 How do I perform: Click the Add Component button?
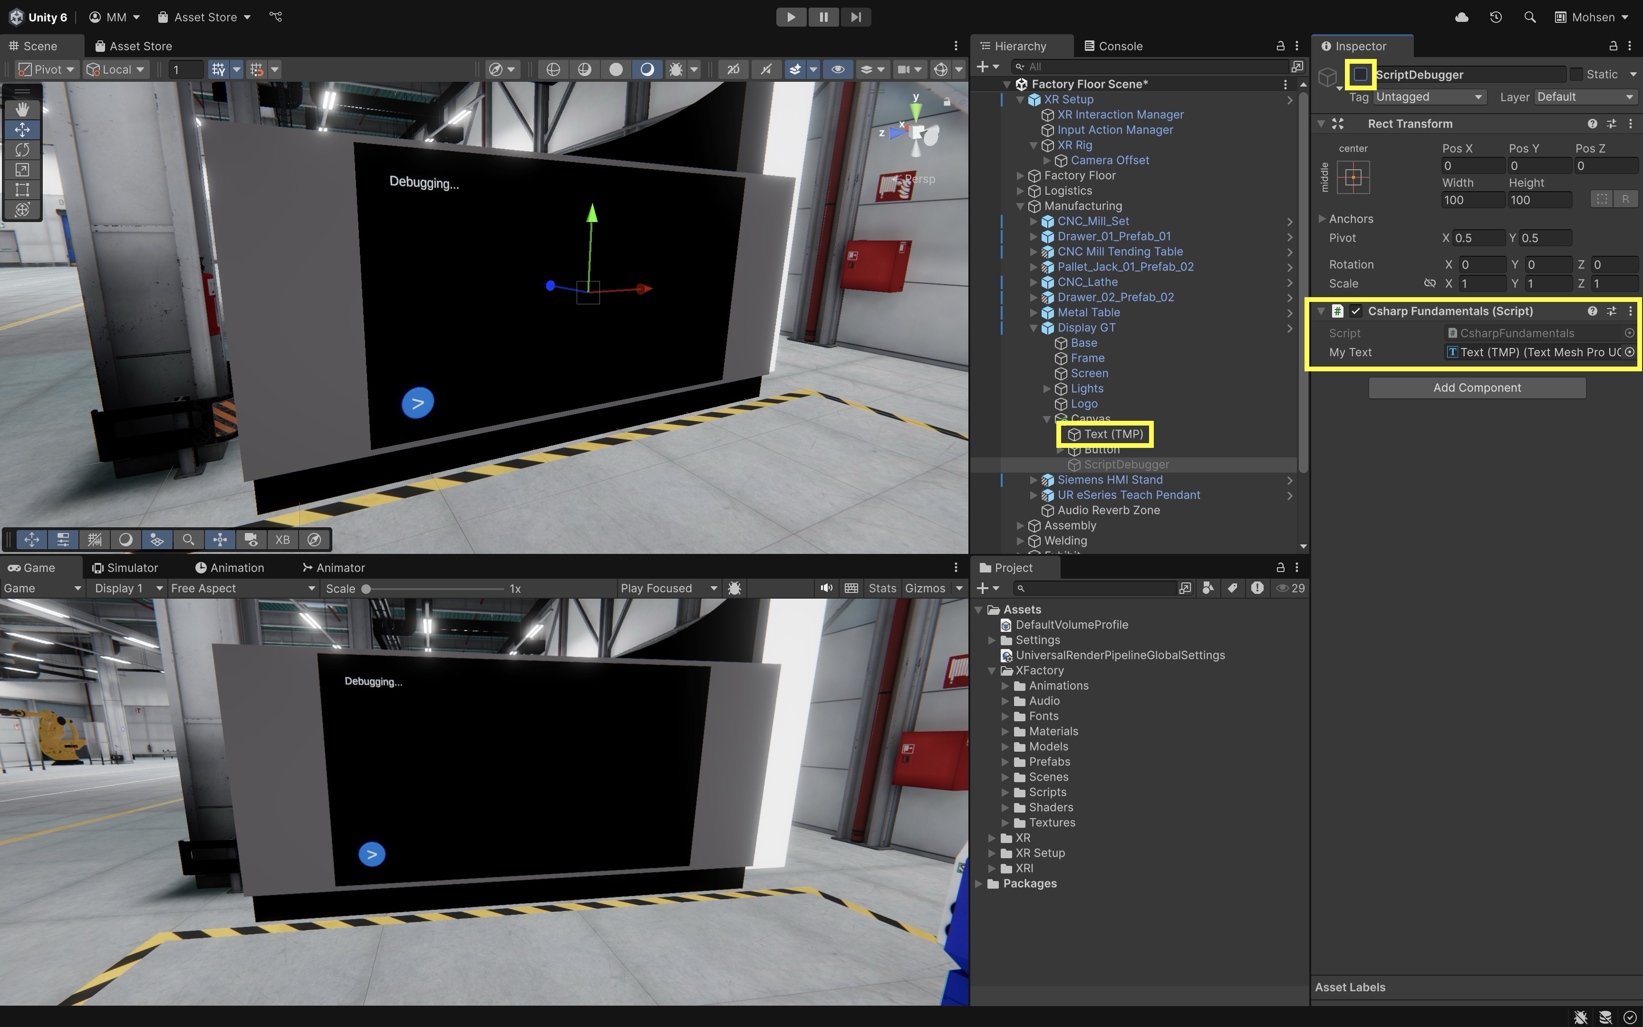(x=1477, y=388)
